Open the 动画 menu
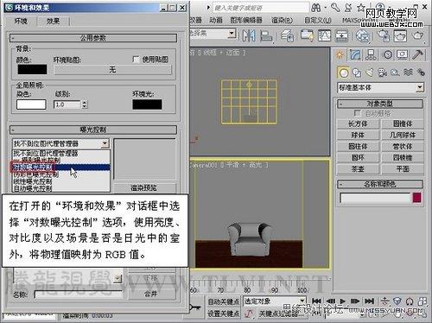Image resolution: width=432 pixels, height=323 pixels. click(x=216, y=20)
